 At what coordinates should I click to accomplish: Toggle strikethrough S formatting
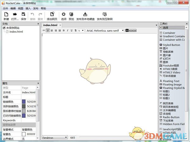75,30
